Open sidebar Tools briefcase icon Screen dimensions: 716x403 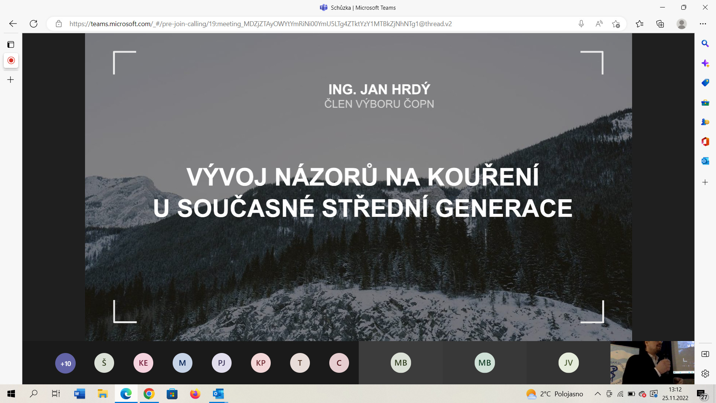(705, 103)
